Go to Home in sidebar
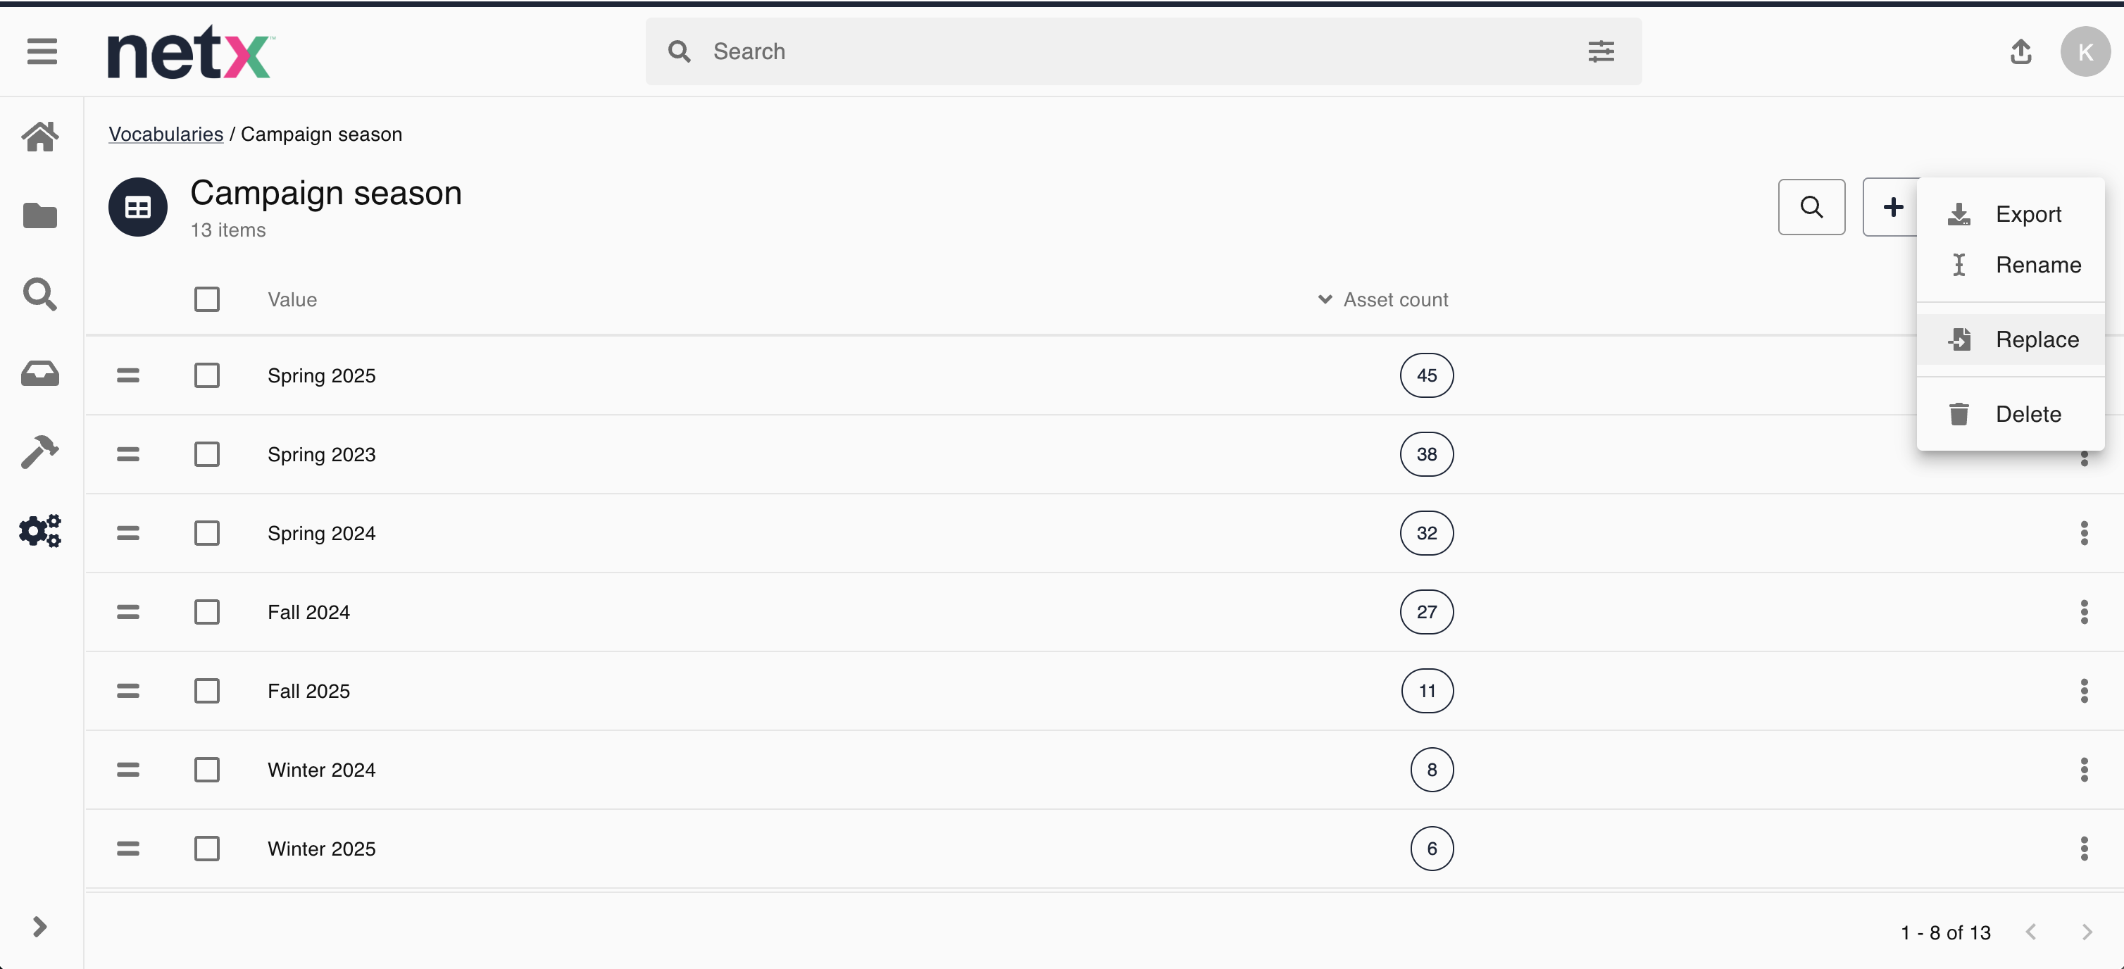Viewport: 2124px width, 969px height. 39,136
